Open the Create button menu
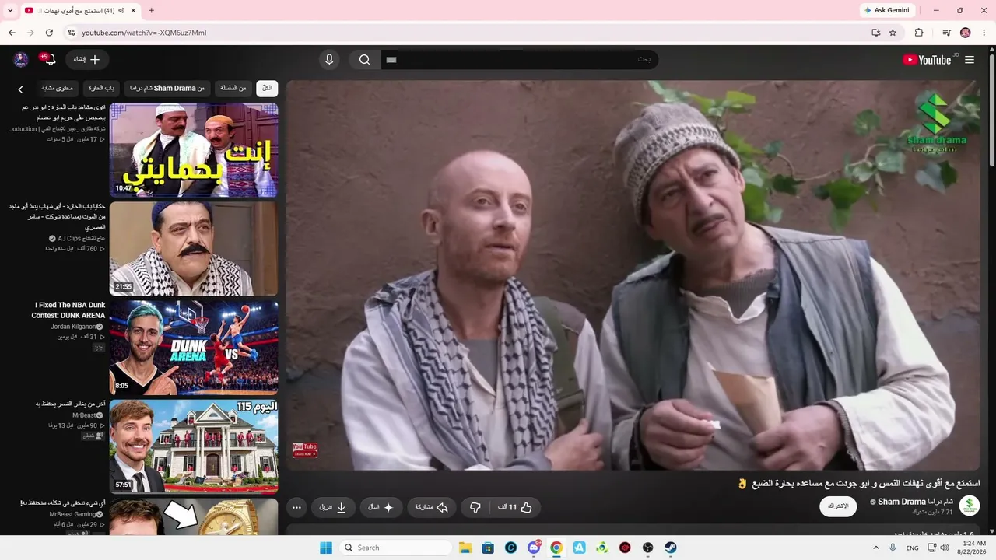This screenshot has height=560, width=996. coord(87,59)
